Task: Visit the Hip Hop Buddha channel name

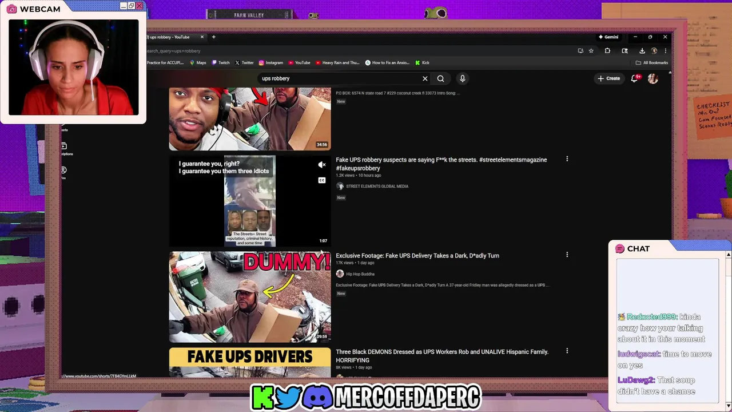Action: 360,274
